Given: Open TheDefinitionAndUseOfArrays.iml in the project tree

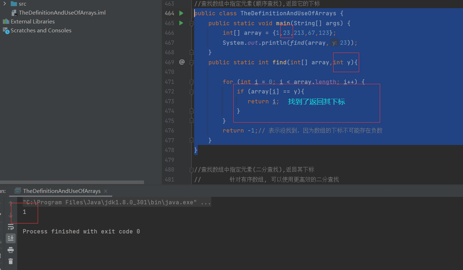Looking at the screenshot, I should [x=62, y=13].
